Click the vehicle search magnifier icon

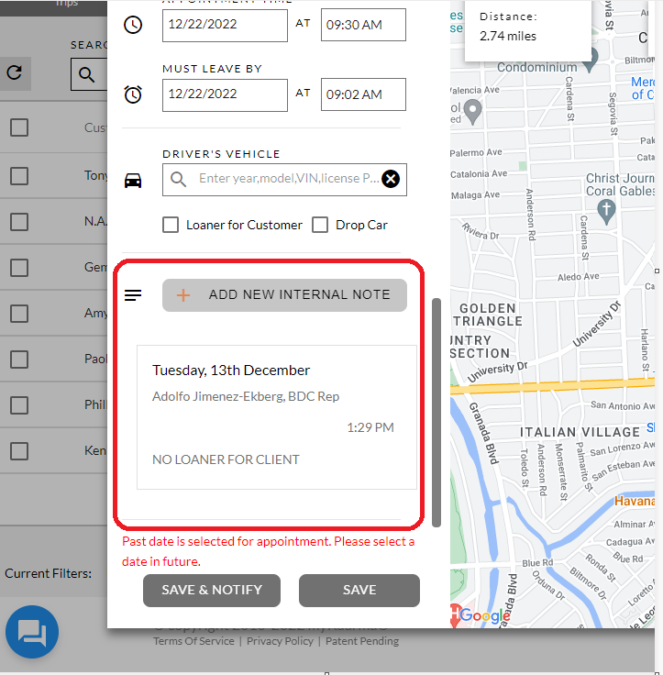click(178, 179)
